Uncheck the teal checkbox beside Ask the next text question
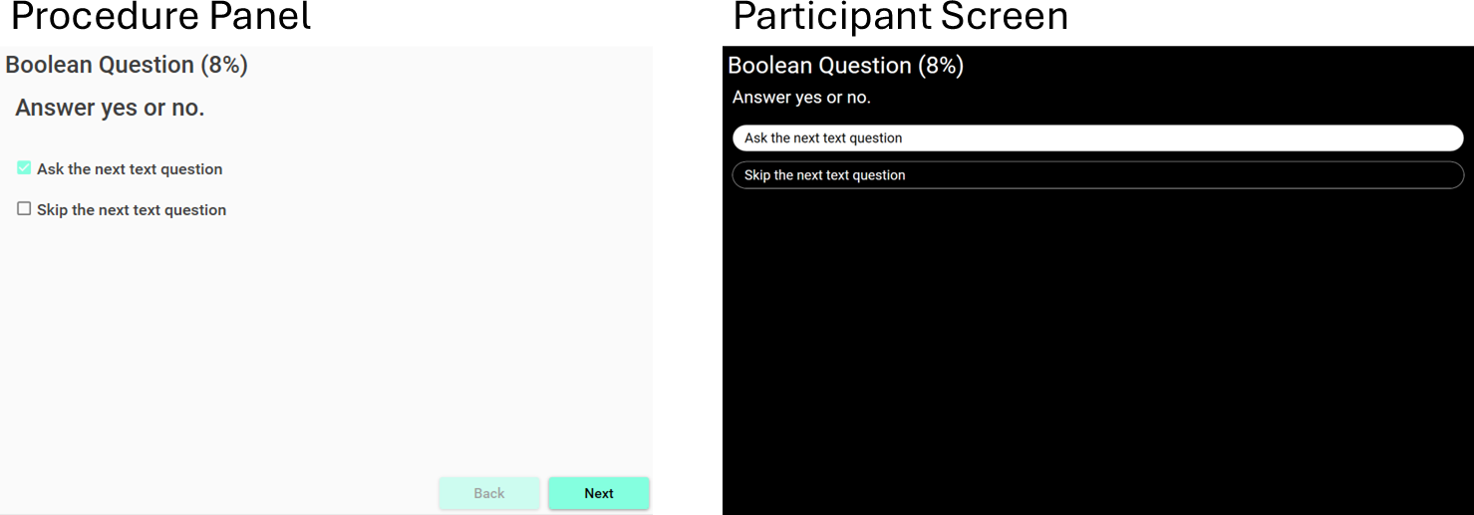Viewport: 1474px width, 515px height. [x=24, y=168]
